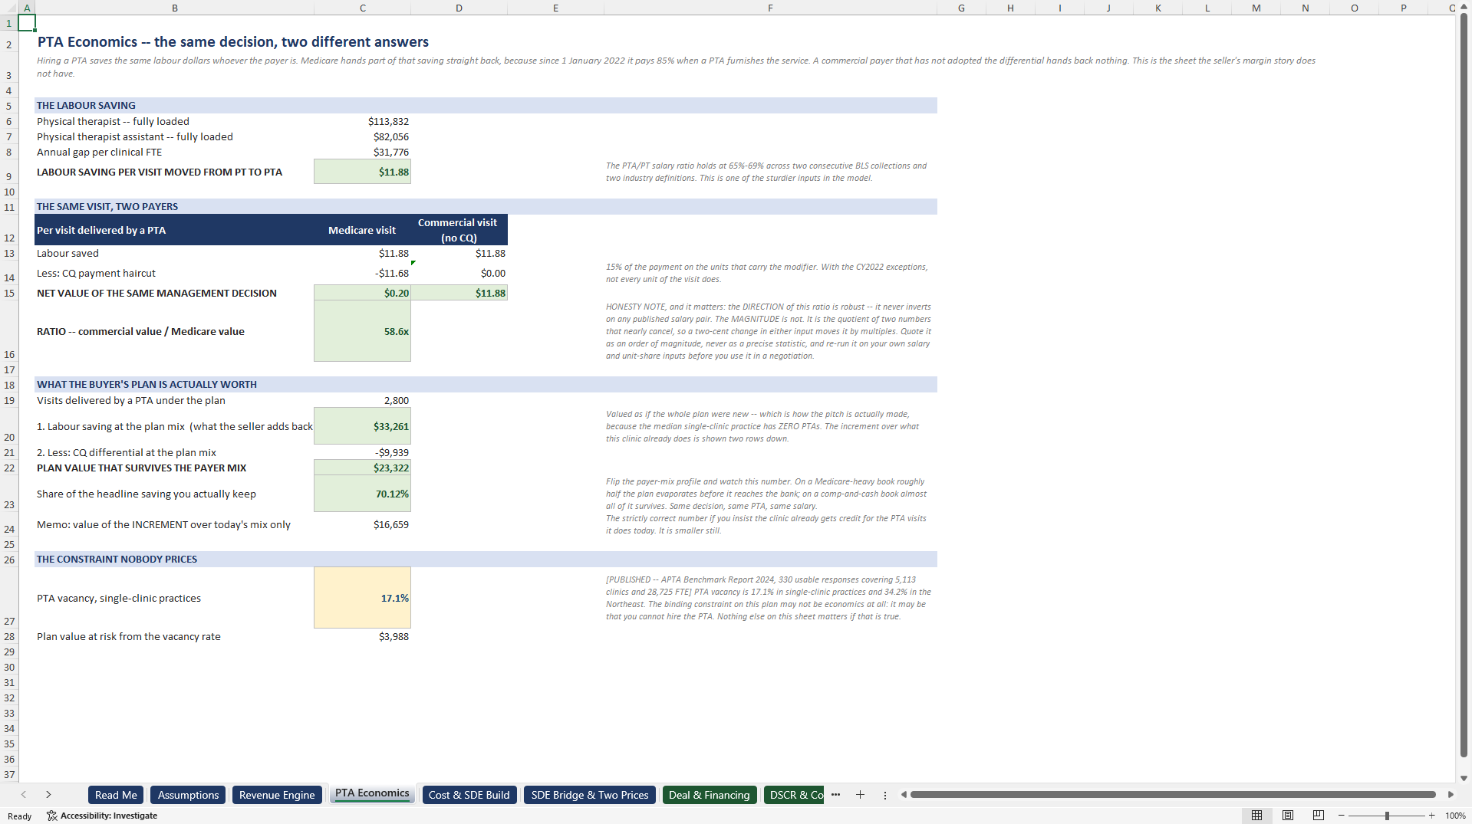
Task: Click THE CONSTRAINT NOBODY PRICES header
Action: [x=486, y=560]
